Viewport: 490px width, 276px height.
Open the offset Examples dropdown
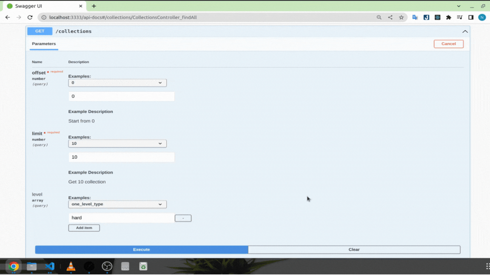[117, 83]
